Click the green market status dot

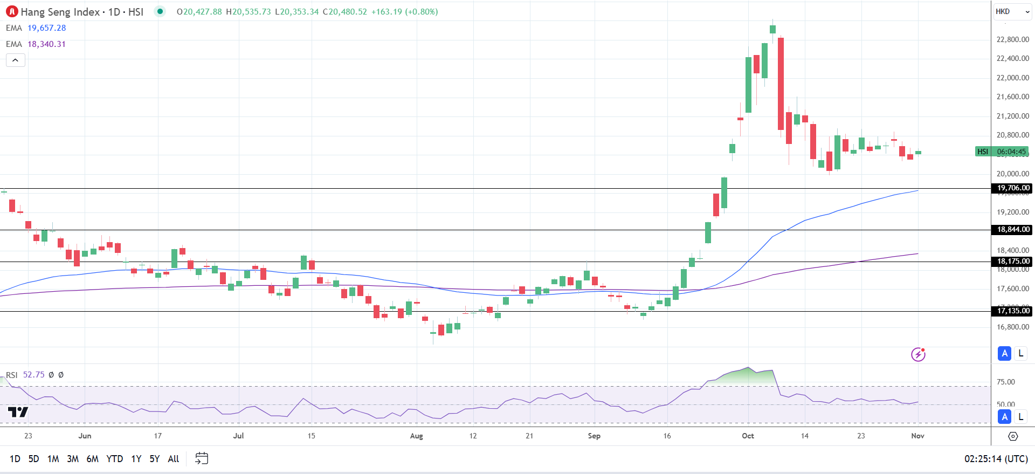(x=160, y=11)
